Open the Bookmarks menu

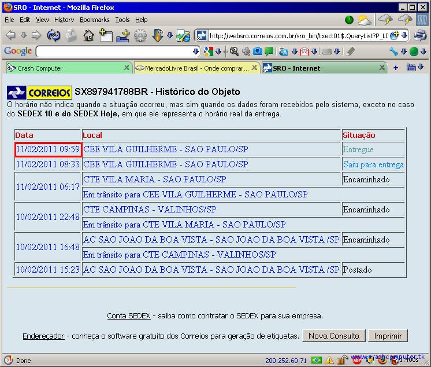pos(95,20)
